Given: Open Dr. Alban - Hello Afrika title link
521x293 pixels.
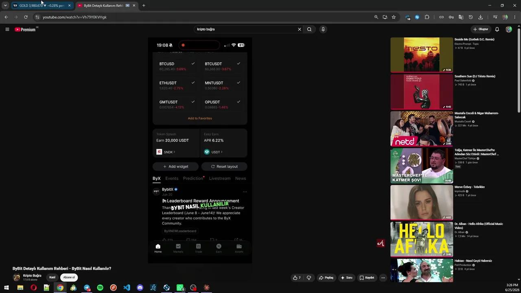Looking at the screenshot, I should pos(479,226).
